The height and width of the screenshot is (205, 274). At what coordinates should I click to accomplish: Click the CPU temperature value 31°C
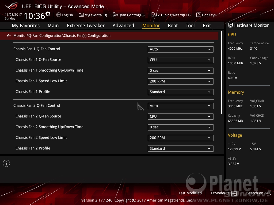click(x=254, y=49)
